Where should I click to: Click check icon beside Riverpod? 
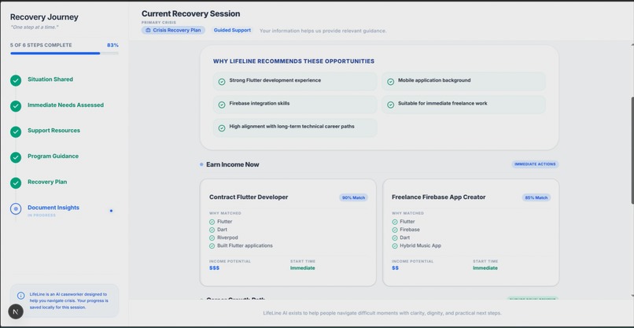coord(212,238)
